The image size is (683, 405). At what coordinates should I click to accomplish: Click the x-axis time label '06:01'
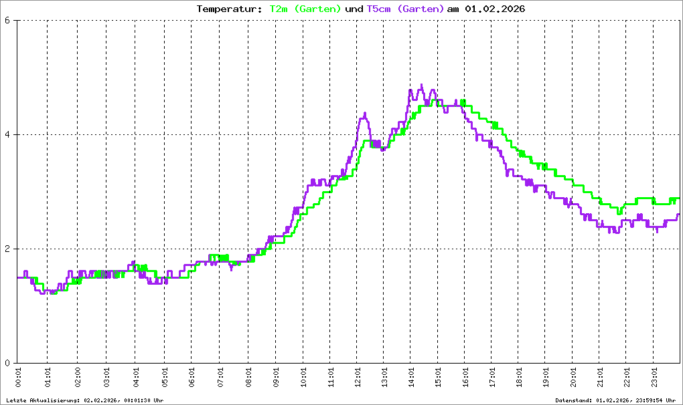[192, 377]
